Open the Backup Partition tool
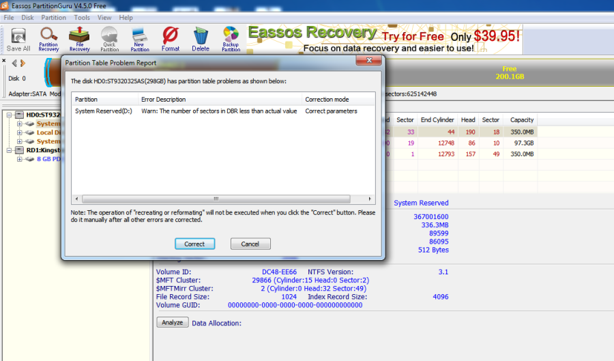 pyautogui.click(x=231, y=40)
